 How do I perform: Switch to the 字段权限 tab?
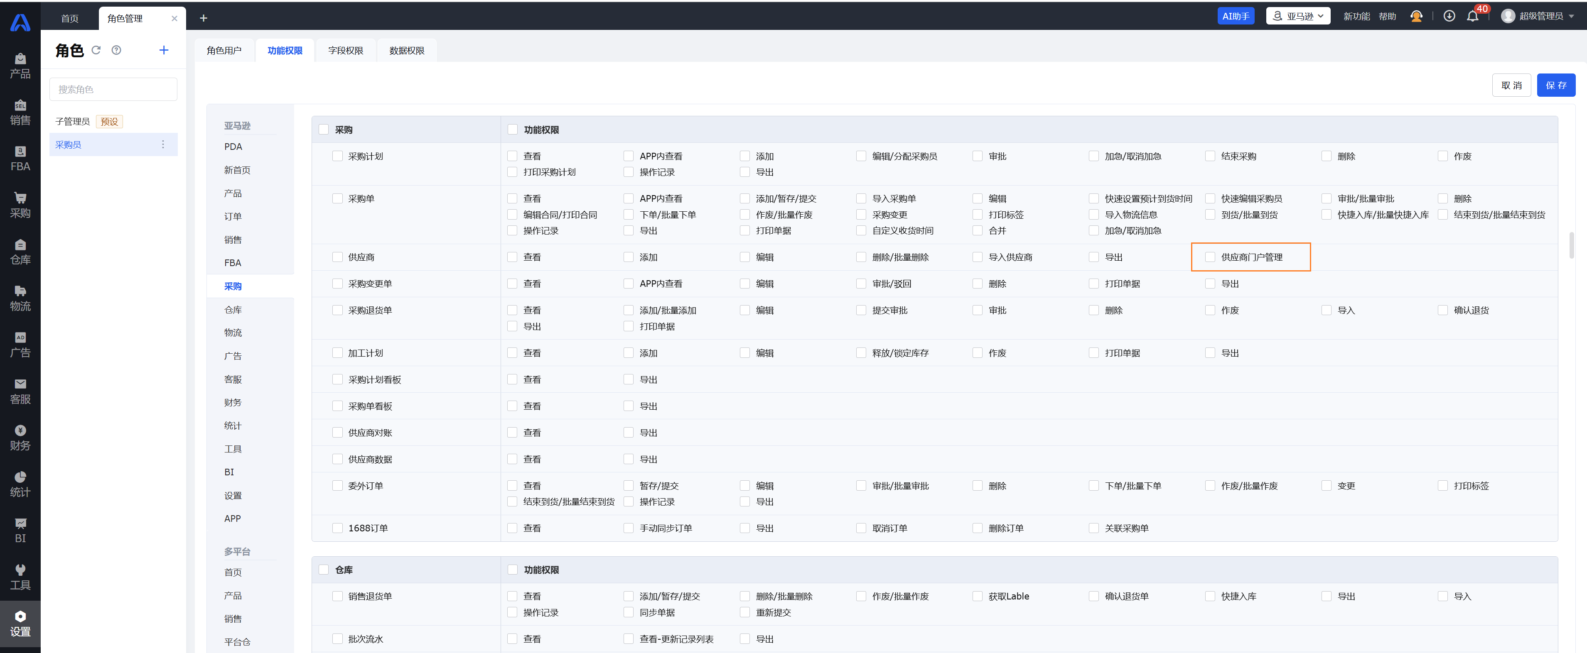pyautogui.click(x=346, y=51)
